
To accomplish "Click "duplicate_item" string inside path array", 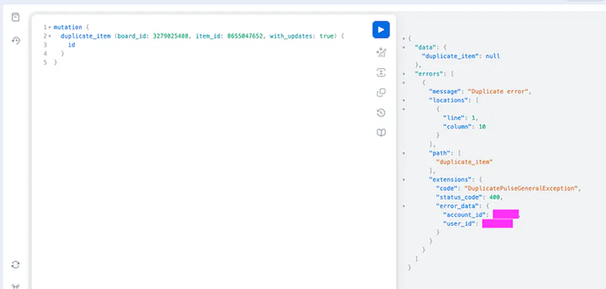I will point(464,162).
